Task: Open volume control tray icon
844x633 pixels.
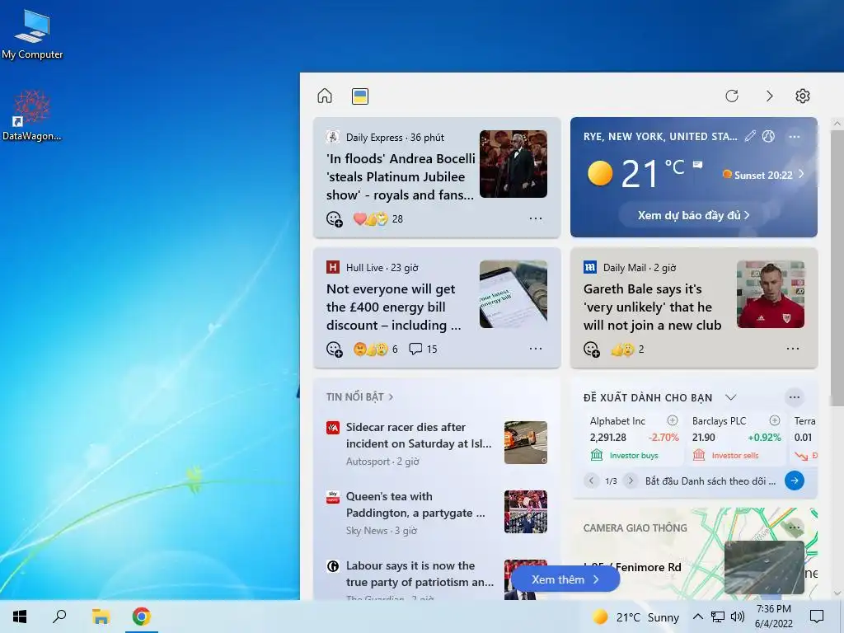Action: (x=738, y=617)
